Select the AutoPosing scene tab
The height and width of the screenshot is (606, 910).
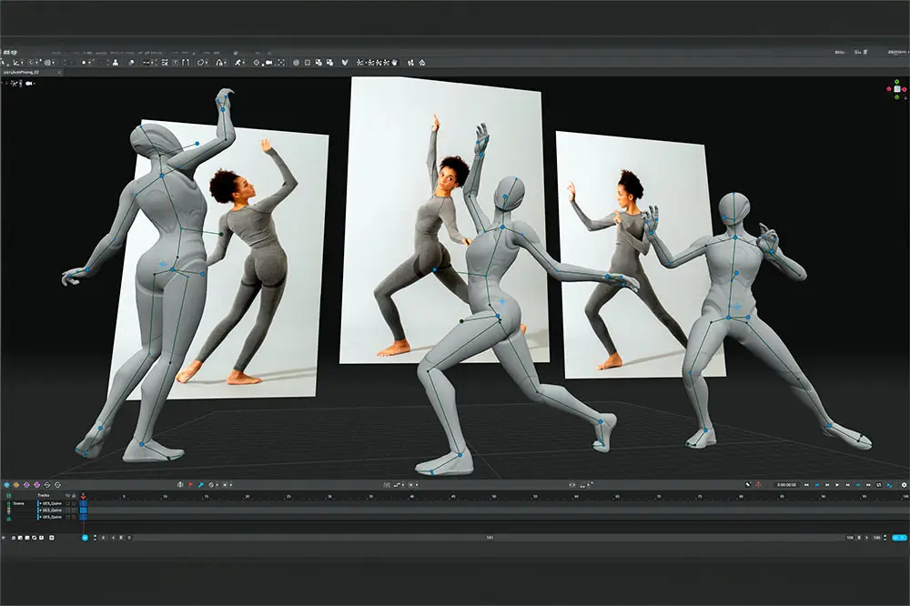pyautogui.click(x=21, y=73)
